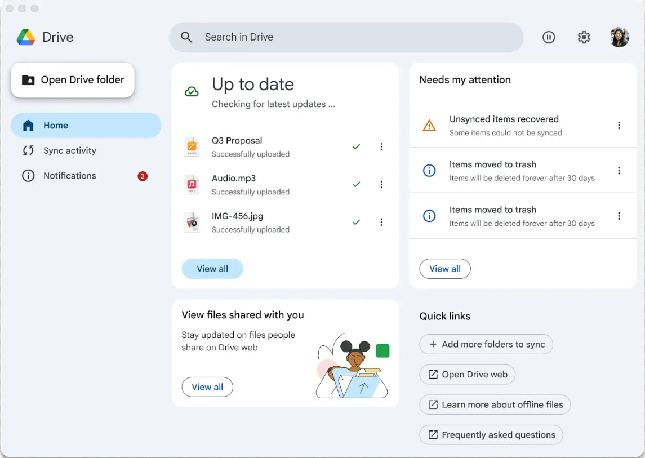The height and width of the screenshot is (458, 645).
Task: Click the Audio.mp3 file icon
Action: pyautogui.click(x=192, y=184)
